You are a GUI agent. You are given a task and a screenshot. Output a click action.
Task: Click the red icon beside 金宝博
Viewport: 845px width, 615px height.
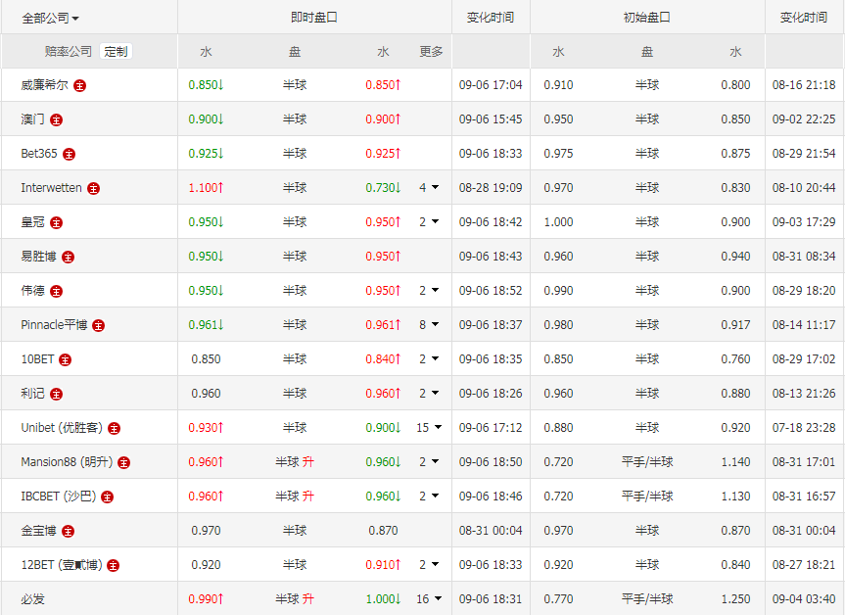click(67, 531)
